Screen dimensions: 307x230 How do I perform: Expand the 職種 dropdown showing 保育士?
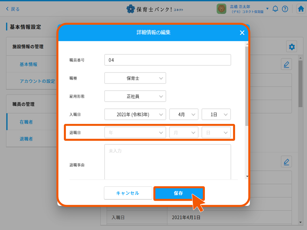pos(135,78)
